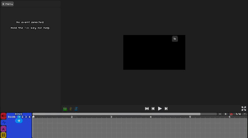Jump to bar 5 on timeline ruler
This screenshot has width=248, height=138.
190,117
